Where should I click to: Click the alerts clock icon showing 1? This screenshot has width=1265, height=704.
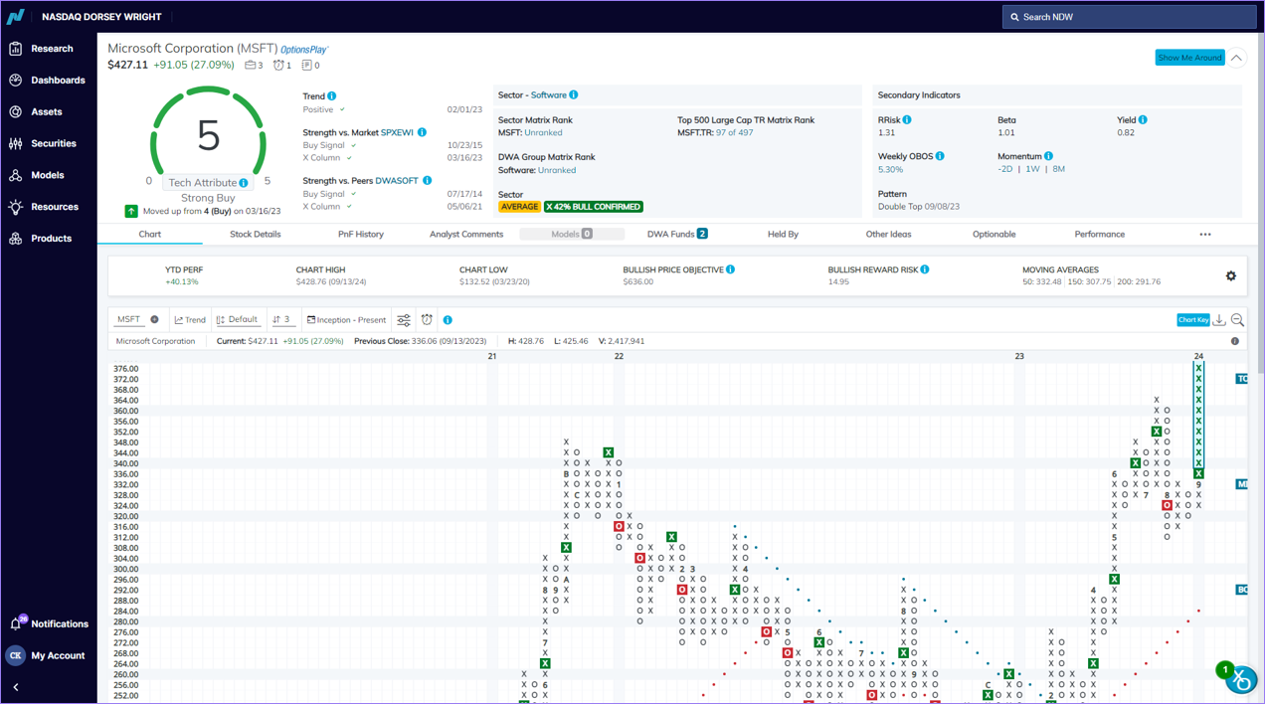(281, 66)
